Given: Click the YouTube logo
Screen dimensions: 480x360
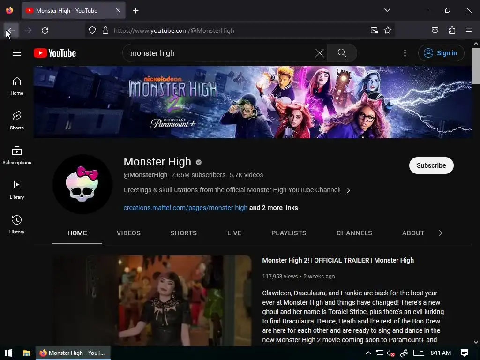Looking at the screenshot, I should (x=55, y=53).
